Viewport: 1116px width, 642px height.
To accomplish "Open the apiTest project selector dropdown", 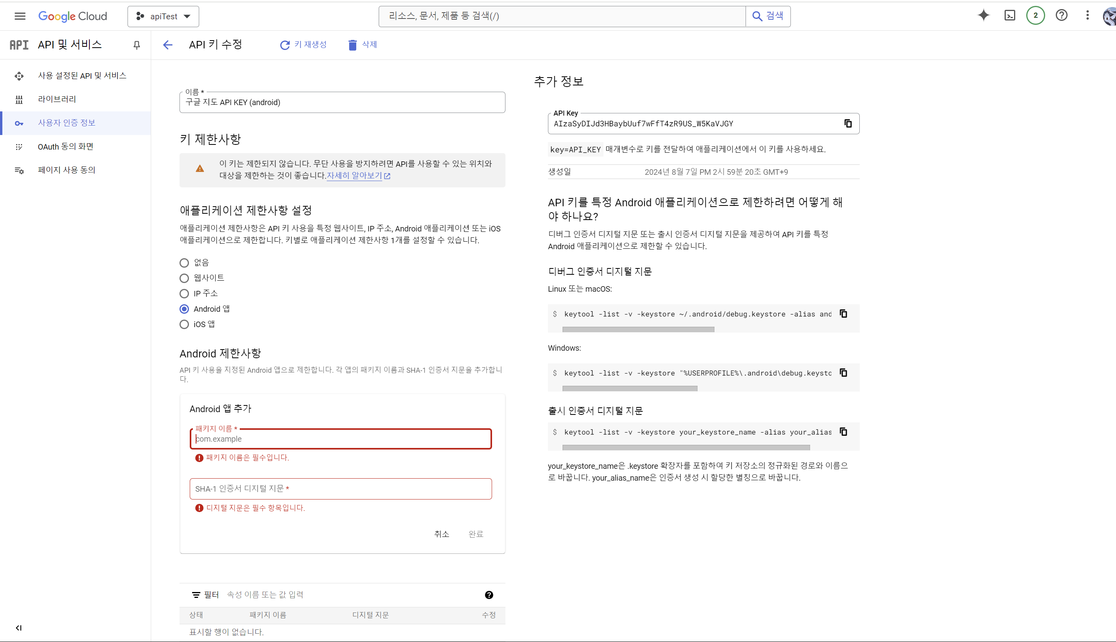I will tap(163, 16).
